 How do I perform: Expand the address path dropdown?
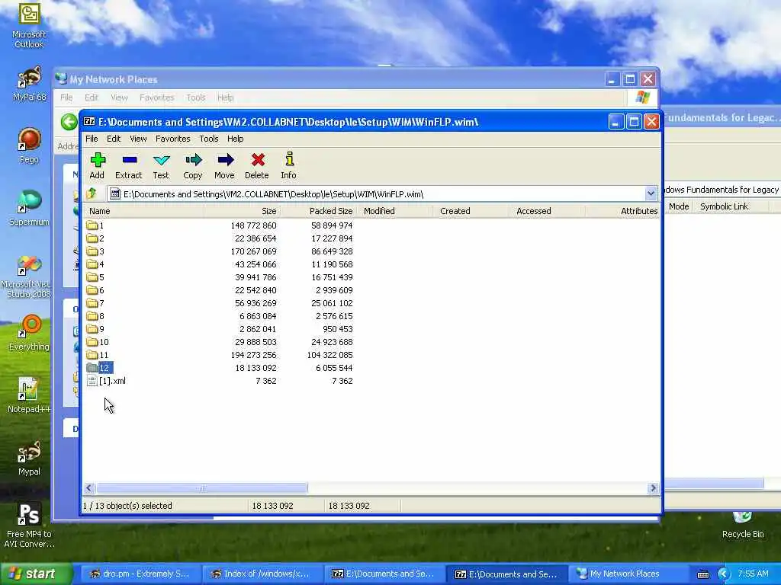(651, 194)
